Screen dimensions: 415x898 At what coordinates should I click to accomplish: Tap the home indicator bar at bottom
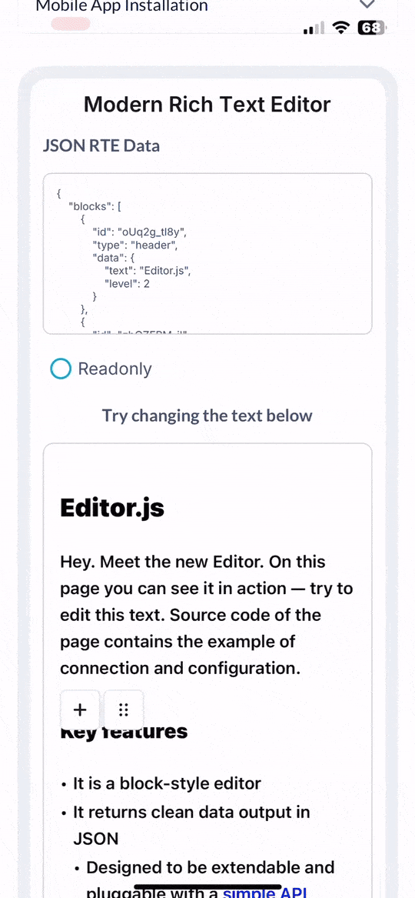[x=207, y=887]
